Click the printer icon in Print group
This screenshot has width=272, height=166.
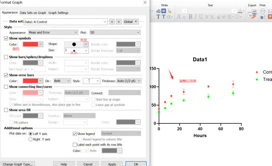tap(263, 11)
